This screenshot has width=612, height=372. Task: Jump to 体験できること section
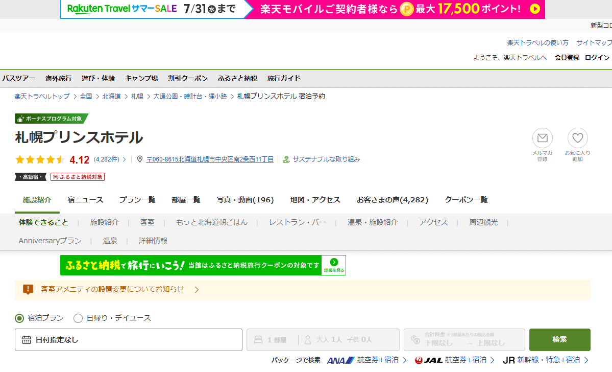tap(43, 222)
